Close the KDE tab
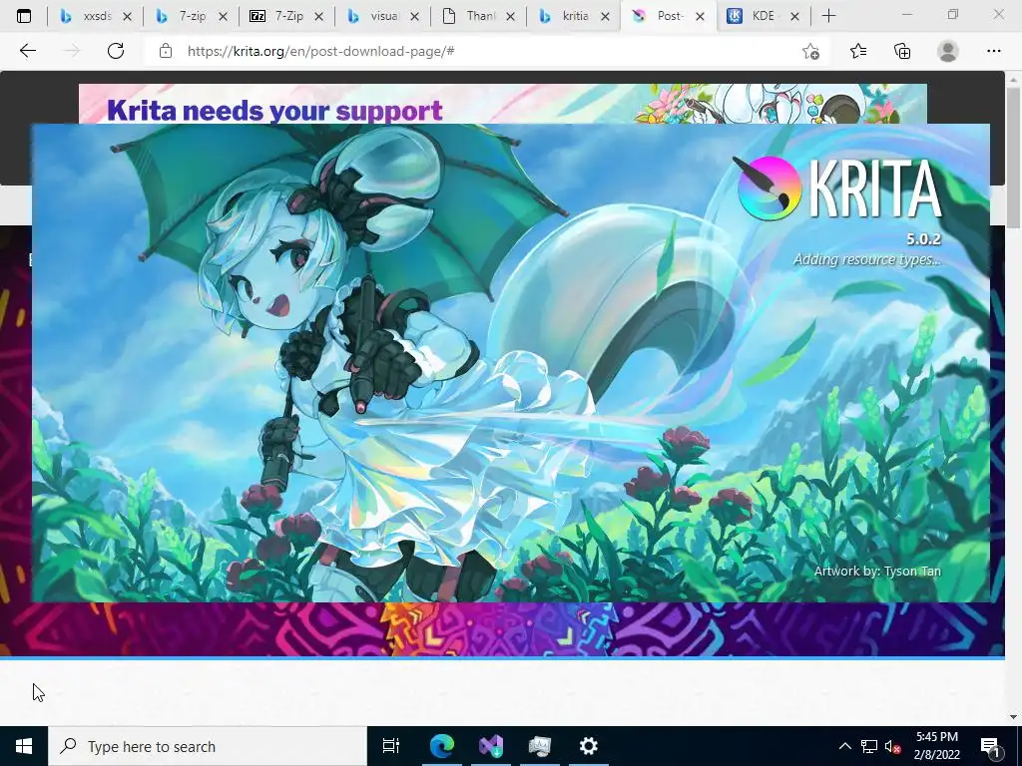 click(794, 17)
